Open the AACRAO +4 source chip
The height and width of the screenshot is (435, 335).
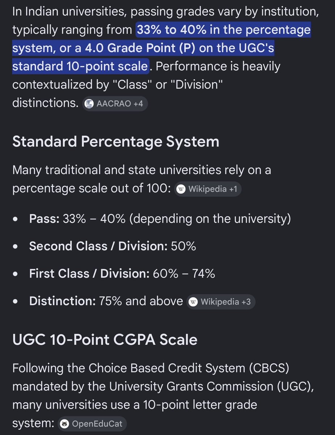115,104
